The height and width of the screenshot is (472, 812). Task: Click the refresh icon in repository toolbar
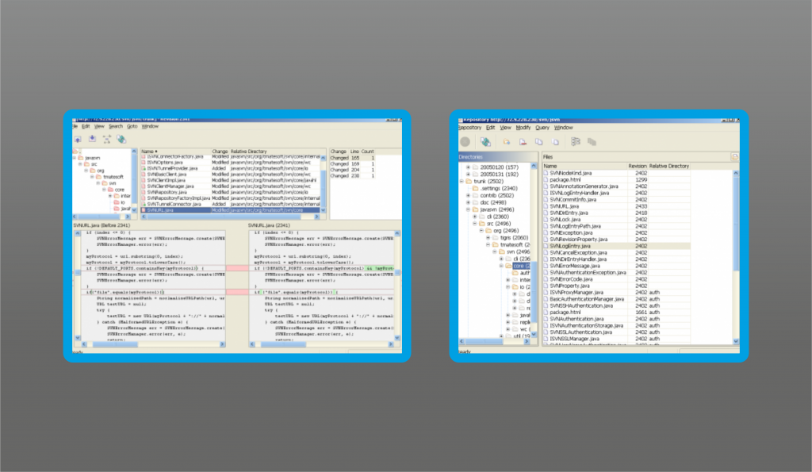pos(485,141)
